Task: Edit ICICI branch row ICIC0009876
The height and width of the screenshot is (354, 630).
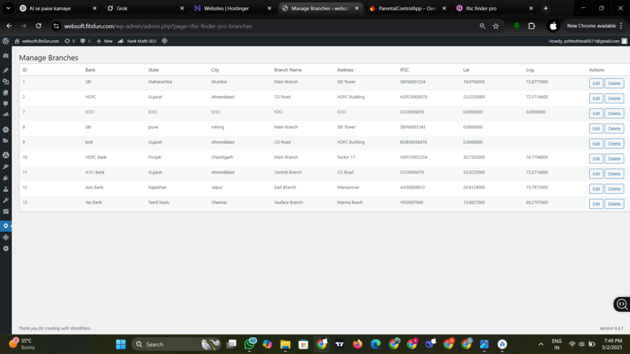Action: 596,113
